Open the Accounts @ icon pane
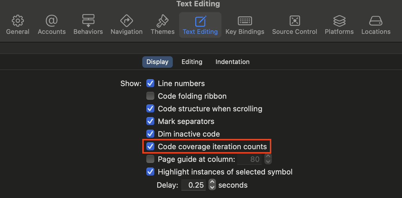Screen dimensions: 402x198 coord(52,21)
